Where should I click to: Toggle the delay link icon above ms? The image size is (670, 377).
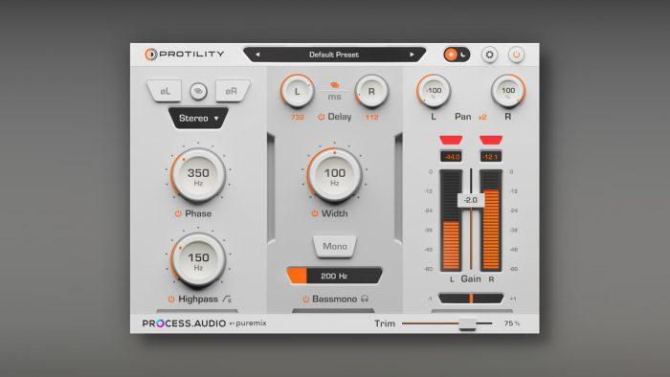click(x=335, y=85)
